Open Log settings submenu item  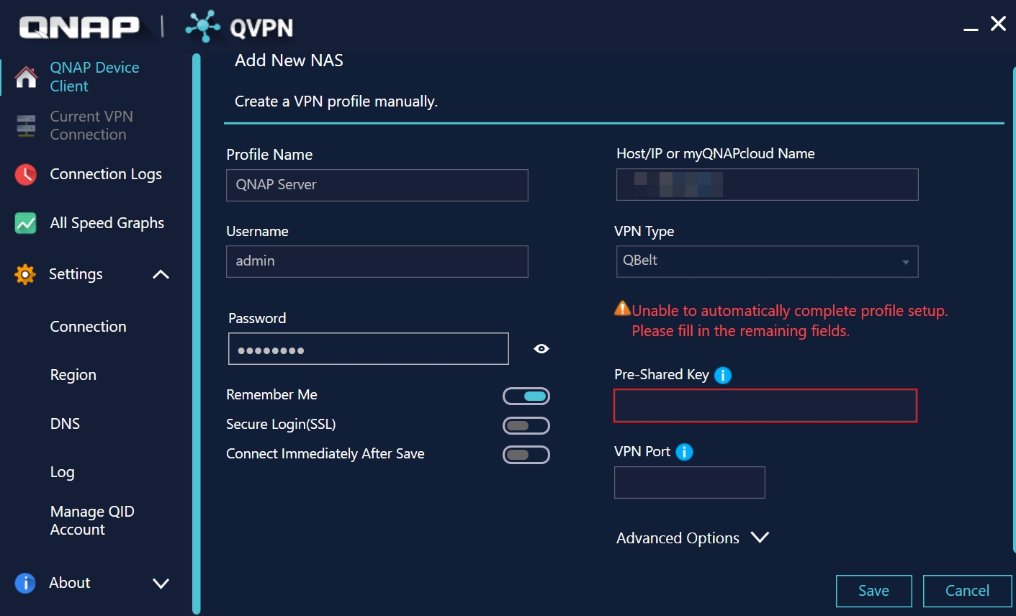point(62,472)
